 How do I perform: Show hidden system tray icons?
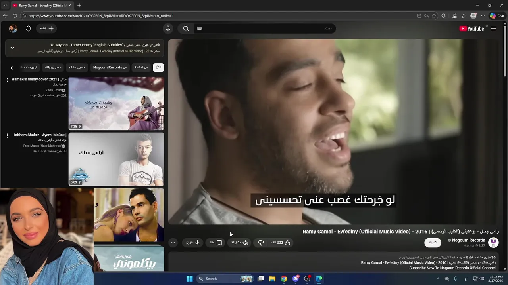tap(438, 279)
